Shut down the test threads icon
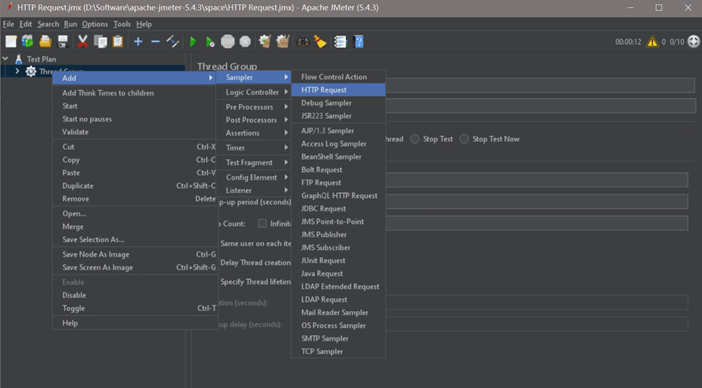 click(245, 42)
